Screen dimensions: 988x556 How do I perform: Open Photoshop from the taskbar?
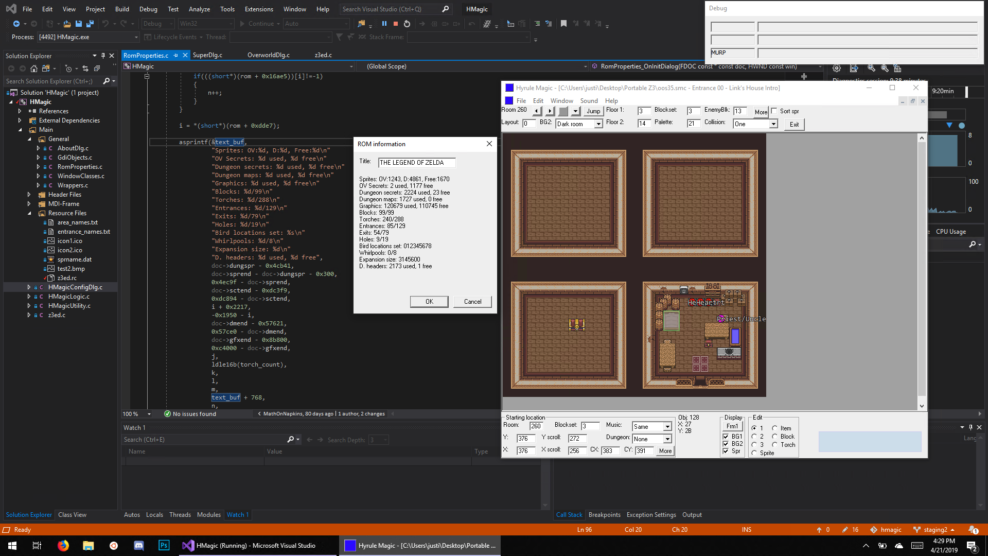point(164,546)
